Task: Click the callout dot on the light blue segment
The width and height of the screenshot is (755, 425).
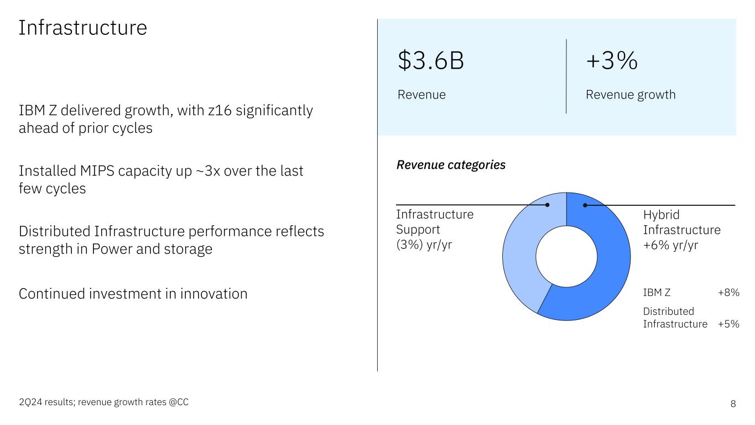Action: (548, 205)
